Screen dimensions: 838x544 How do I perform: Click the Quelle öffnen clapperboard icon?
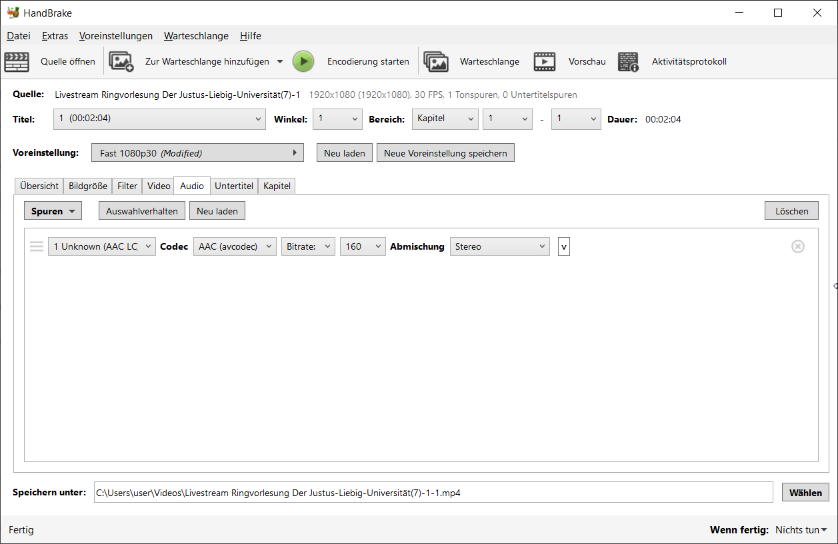[x=17, y=62]
